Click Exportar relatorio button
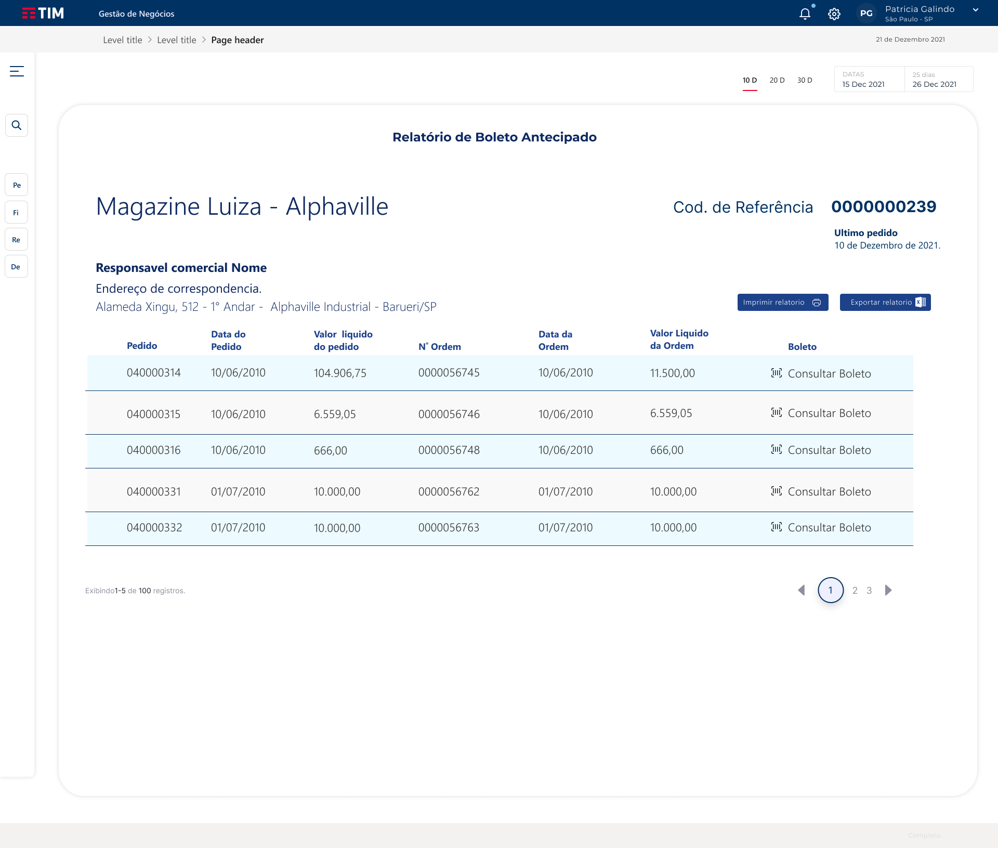 point(885,302)
